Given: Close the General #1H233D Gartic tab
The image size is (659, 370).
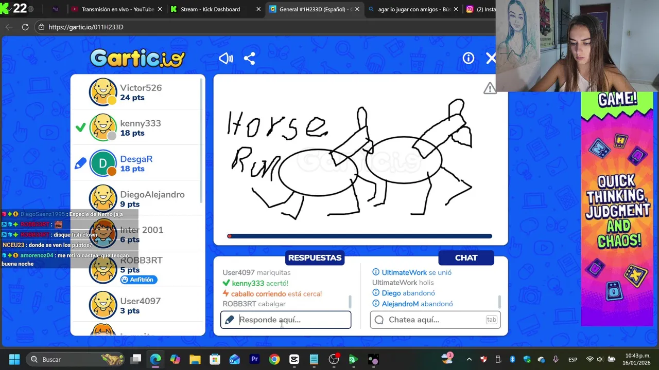Looking at the screenshot, I should tap(357, 9).
